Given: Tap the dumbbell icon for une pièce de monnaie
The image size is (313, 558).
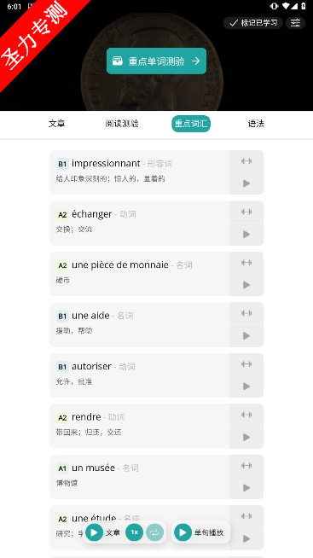Looking at the screenshot, I should (x=246, y=263).
